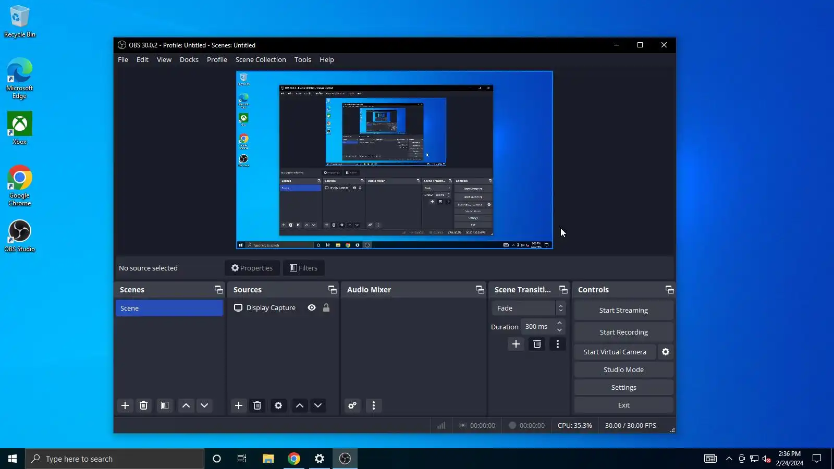Add a new scene with plus icon
Image resolution: width=834 pixels, height=469 pixels.
(125, 405)
